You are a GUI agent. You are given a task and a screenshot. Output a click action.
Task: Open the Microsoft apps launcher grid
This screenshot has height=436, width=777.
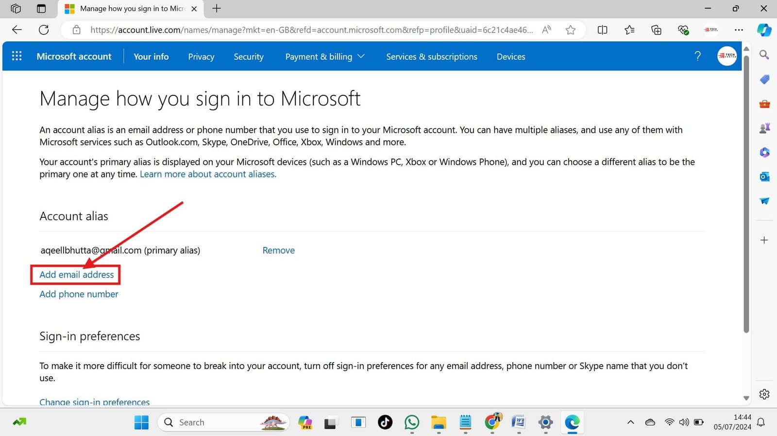17,56
